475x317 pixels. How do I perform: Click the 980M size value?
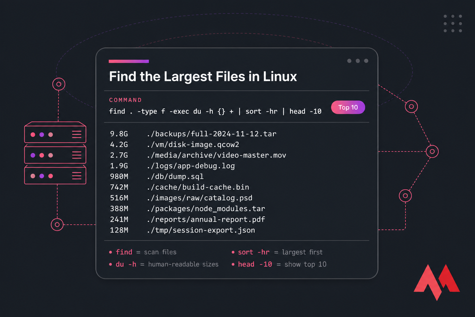(119, 176)
